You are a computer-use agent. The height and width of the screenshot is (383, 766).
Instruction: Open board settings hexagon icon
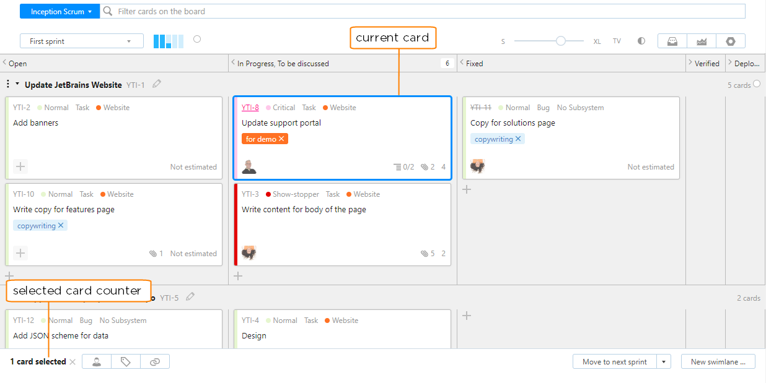point(731,41)
